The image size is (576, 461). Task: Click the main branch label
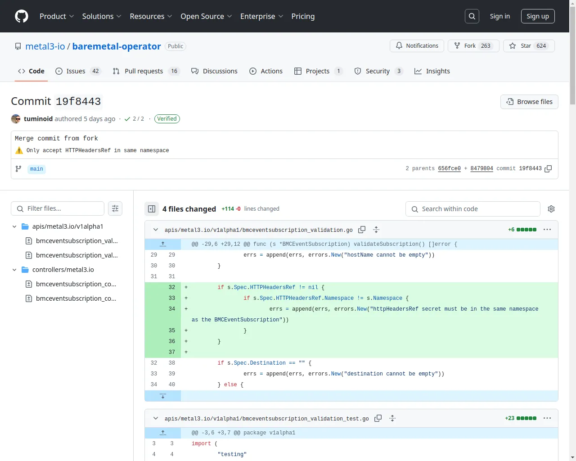(36, 169)
